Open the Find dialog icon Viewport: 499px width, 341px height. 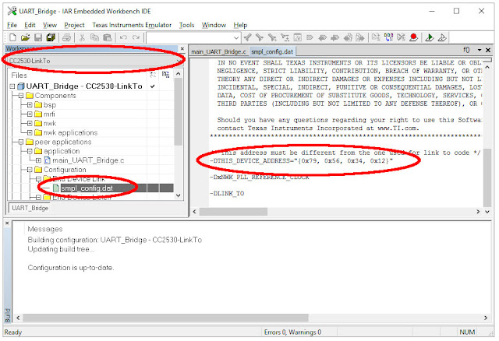click(x=272, y=37)
